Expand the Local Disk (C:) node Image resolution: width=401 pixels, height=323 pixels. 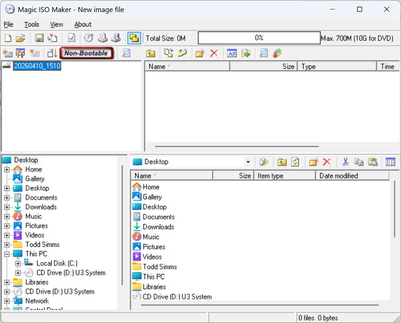coord(18,263)
